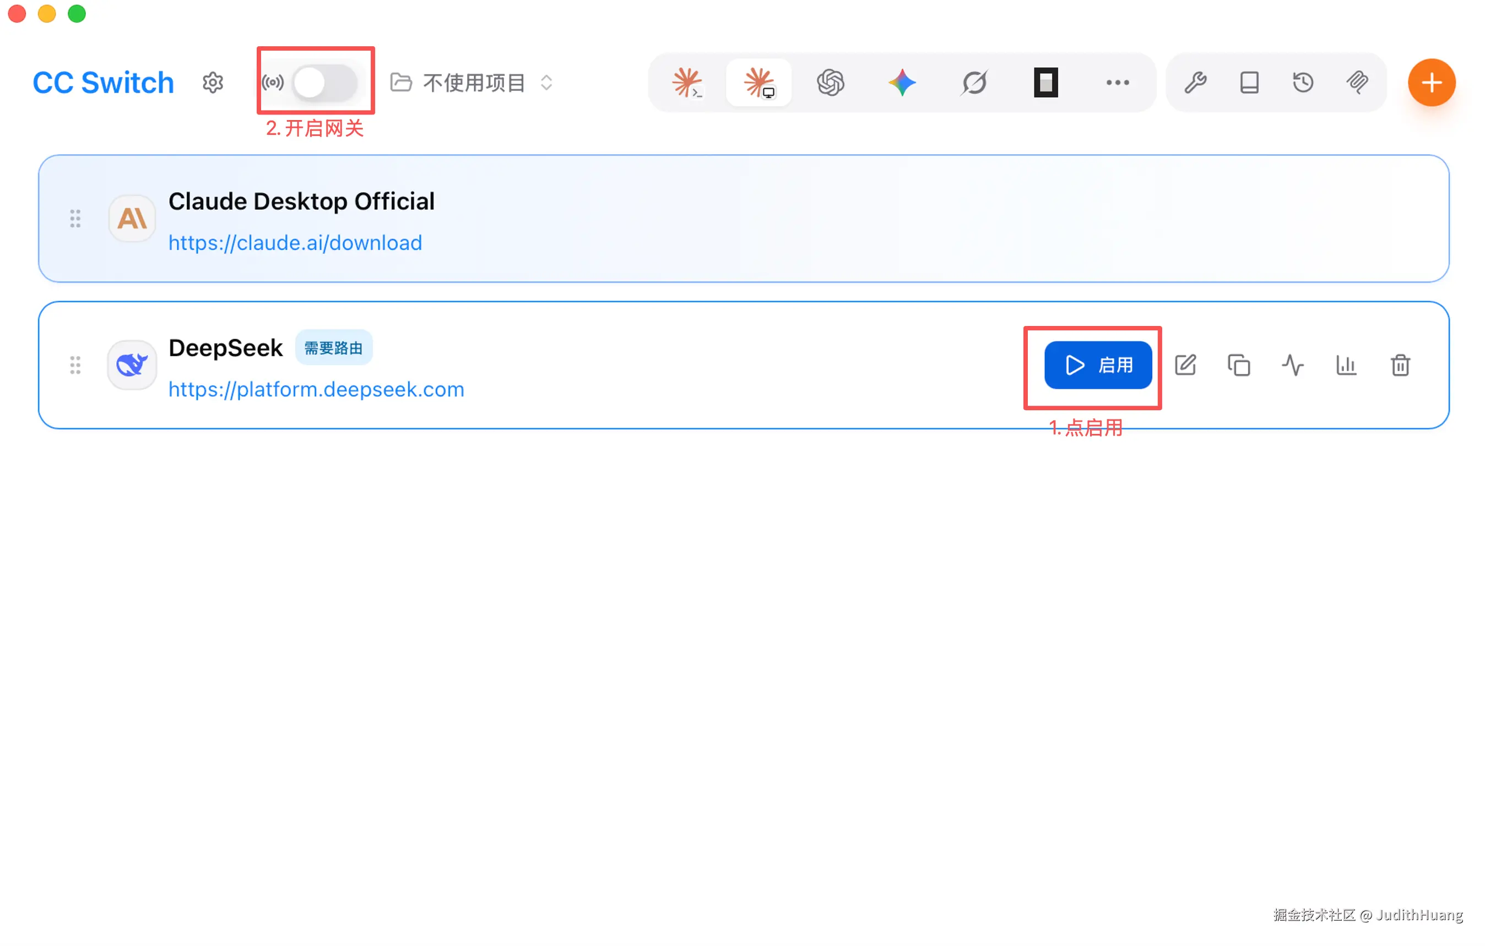Click the folder icon beside 不使用项目

pyautogui.click(x=401, y=83)
